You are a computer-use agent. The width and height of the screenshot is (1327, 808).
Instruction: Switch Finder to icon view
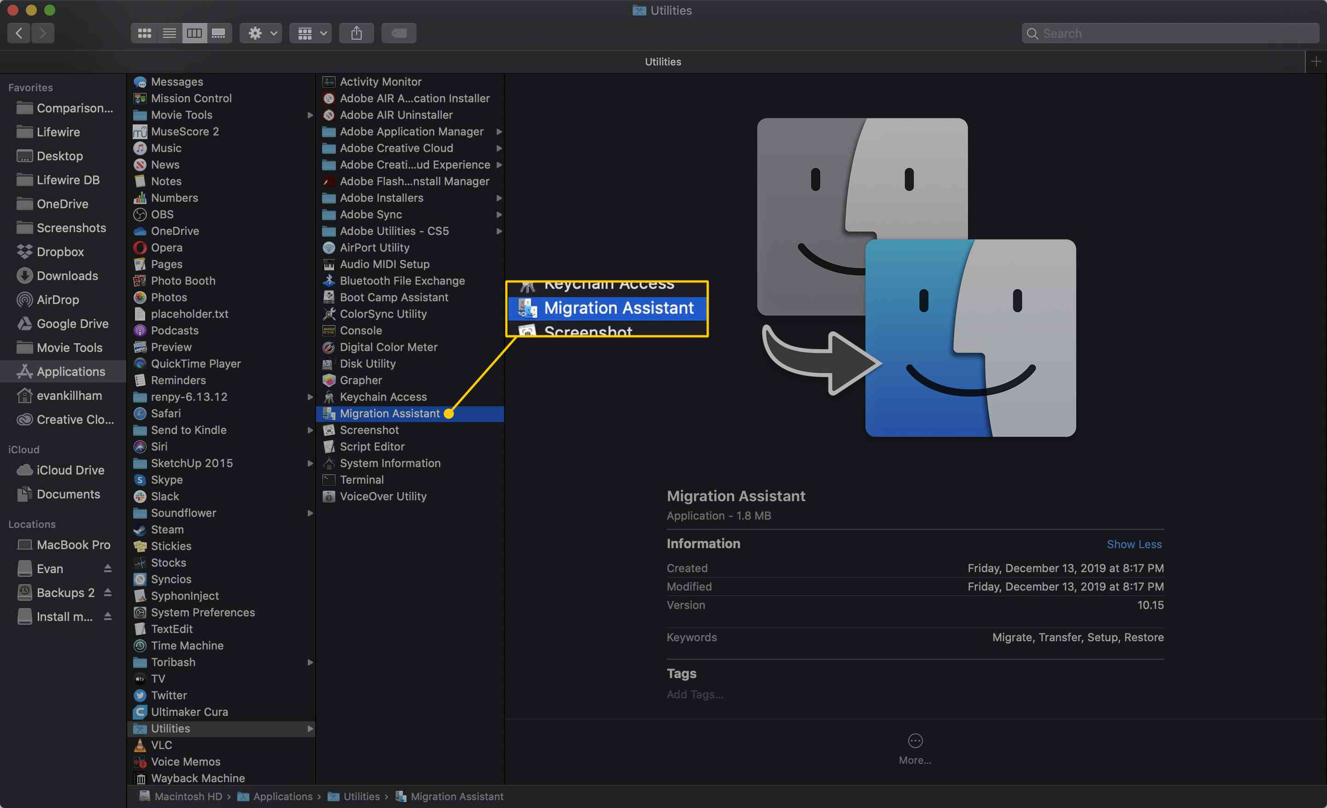(144, 33)
